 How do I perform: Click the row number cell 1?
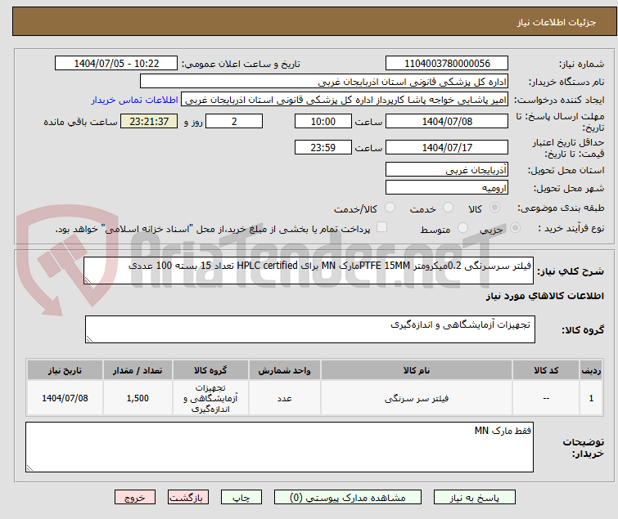click(x=591, y=398)
